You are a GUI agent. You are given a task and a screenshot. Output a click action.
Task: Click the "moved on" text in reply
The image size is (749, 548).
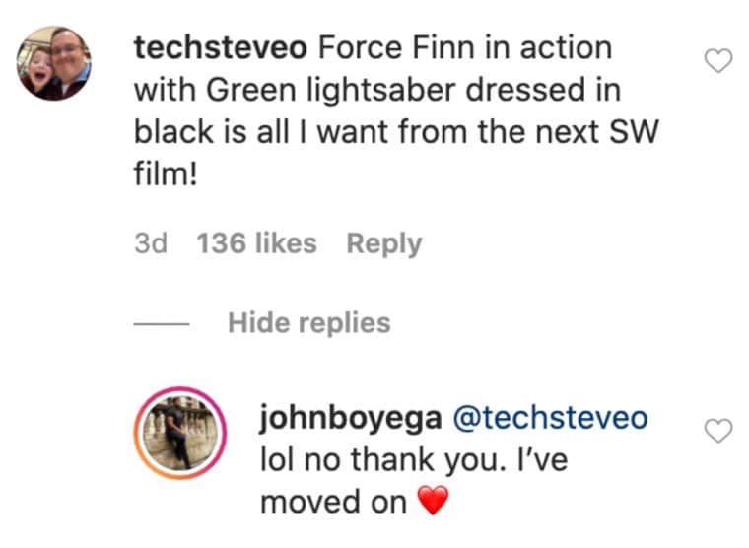coord(332,502)
